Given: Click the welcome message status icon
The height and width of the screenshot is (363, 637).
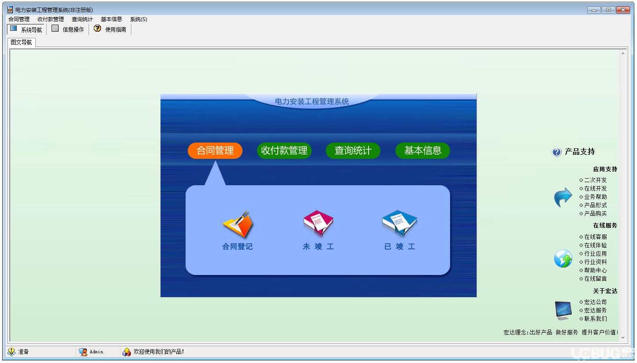Looking at the screenshot, I should pos(127,352).
